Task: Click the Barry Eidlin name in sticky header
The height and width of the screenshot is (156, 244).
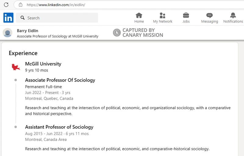Action: click(x=27, y=31)
